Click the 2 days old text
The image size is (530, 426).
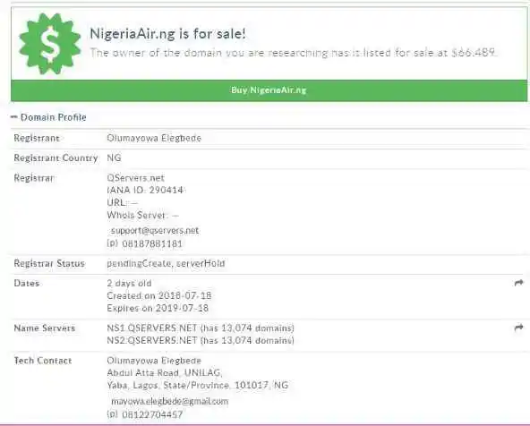[129, 283]
